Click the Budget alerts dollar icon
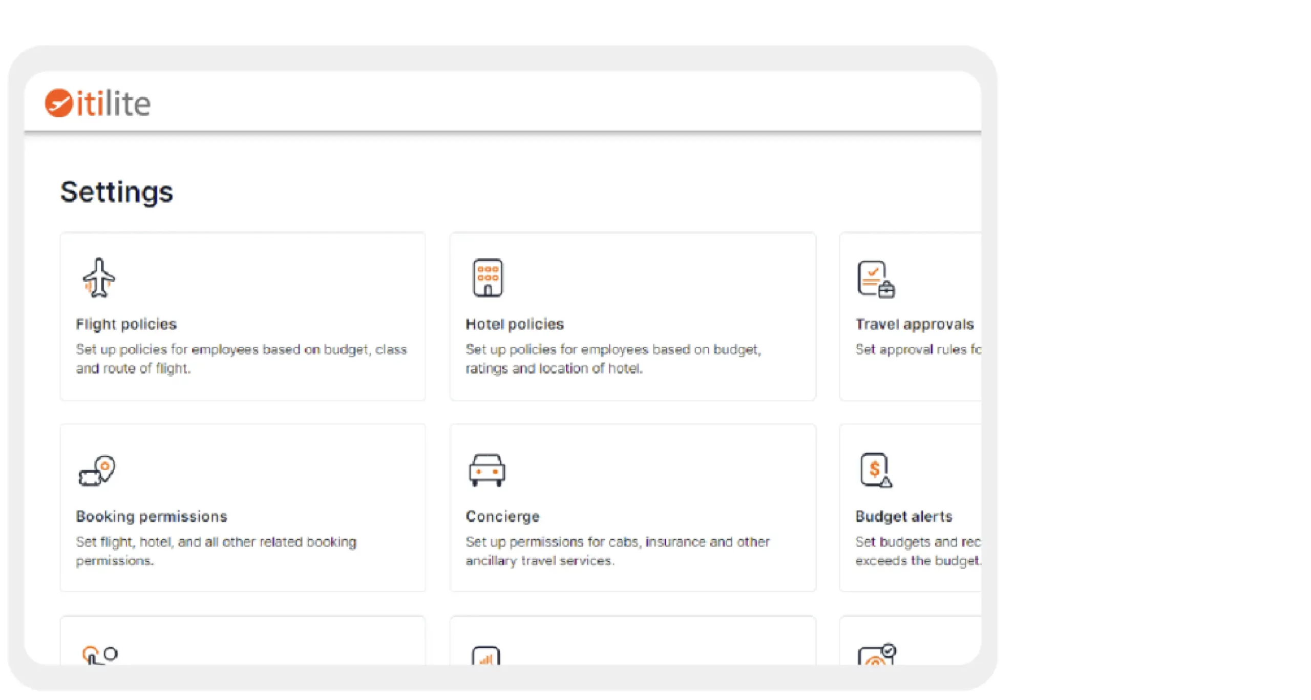The width and height of the screenshot is (1311, 700). click(x=876, y=470)
